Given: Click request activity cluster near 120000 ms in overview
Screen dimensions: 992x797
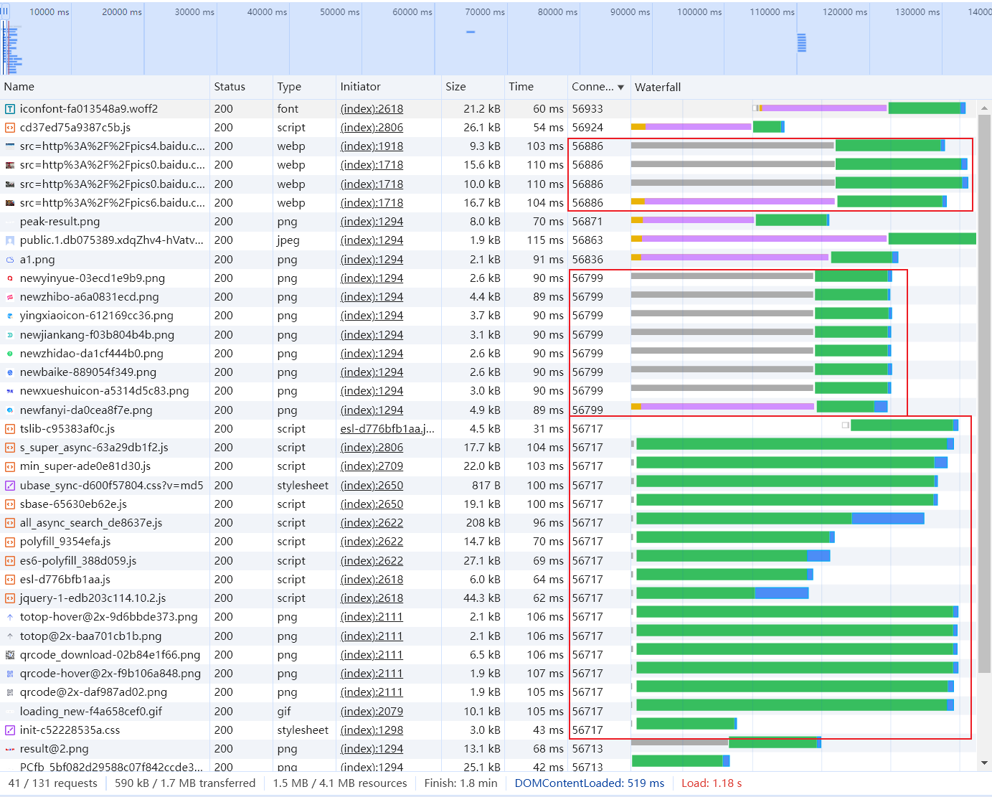Looking at the screenshot, I should coord(802,43).
